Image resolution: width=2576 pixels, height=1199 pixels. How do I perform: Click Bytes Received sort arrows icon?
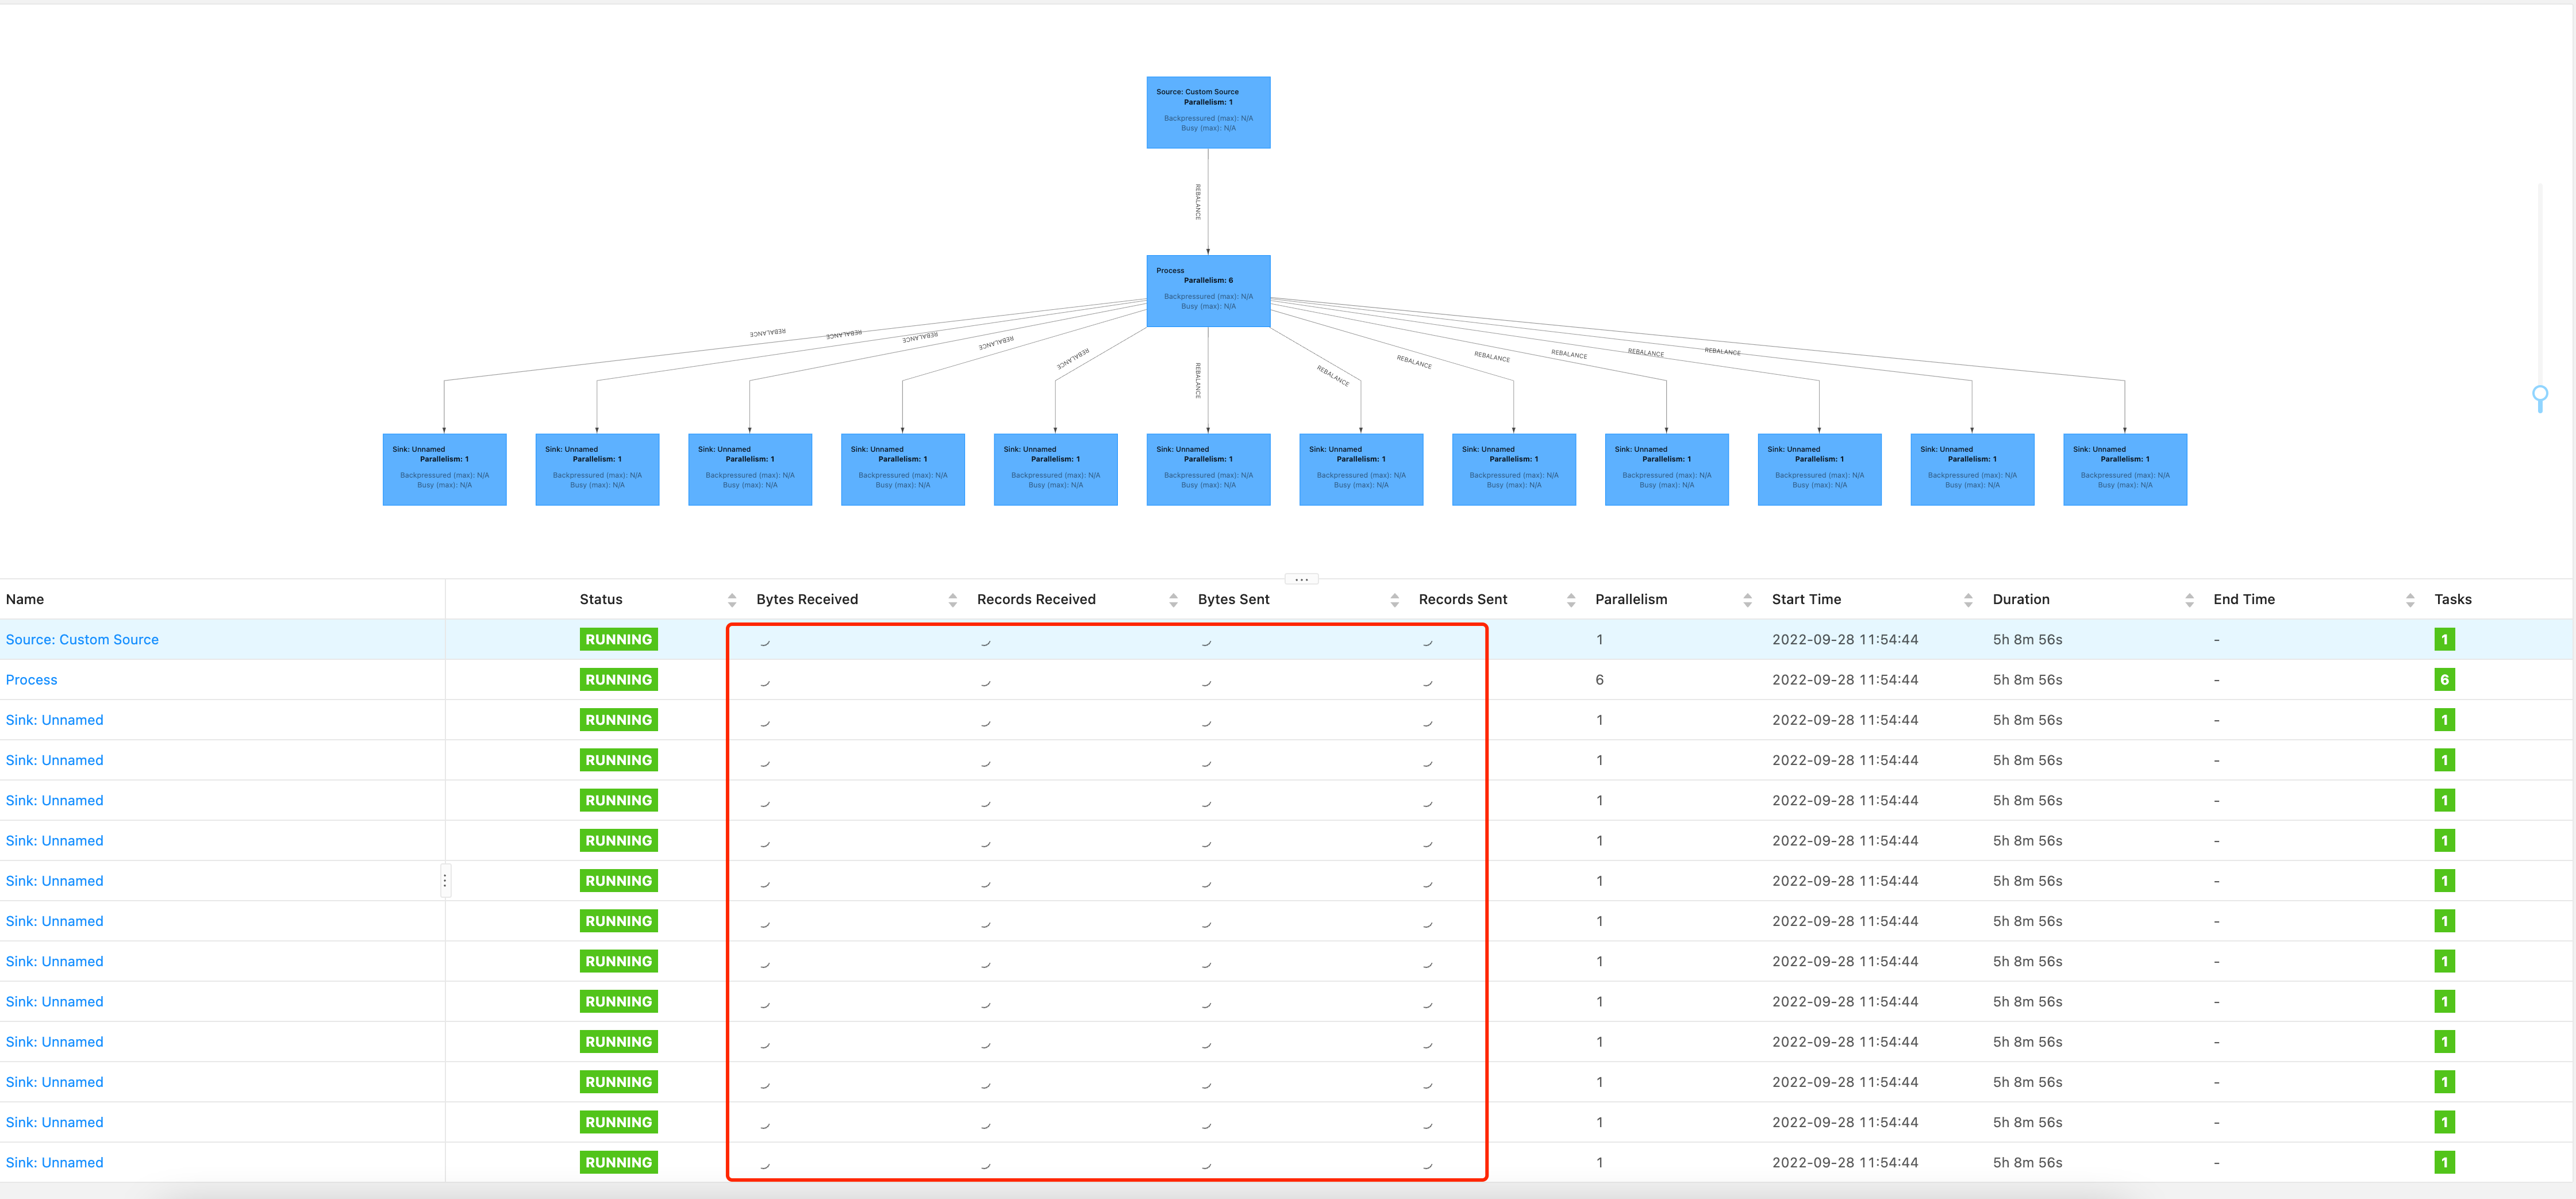click(x=953, y=600)
